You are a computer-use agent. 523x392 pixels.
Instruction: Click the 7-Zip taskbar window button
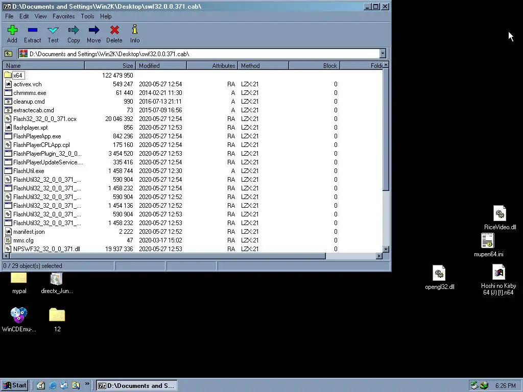[x=137, y=386]
